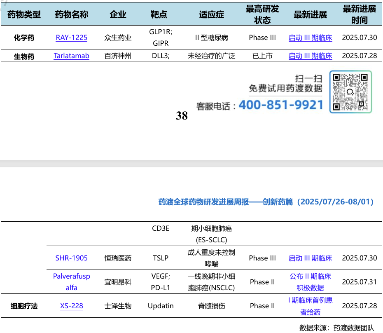Click the weekly report title header
Viewport: 383px width, 333px height.
coord(266,202)
